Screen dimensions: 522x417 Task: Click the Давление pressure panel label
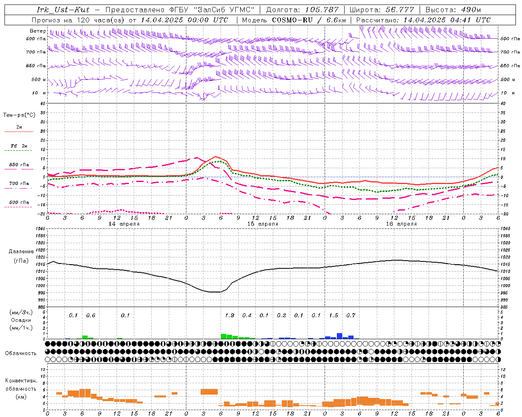pyautogui.click(x=21, y=252)
